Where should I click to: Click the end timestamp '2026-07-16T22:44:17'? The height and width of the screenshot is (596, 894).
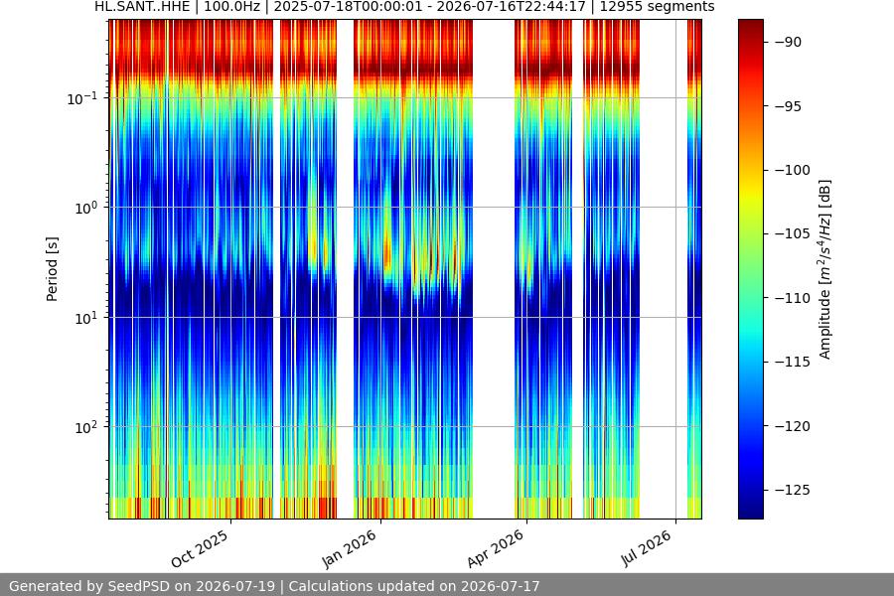[x=511, y=7]
